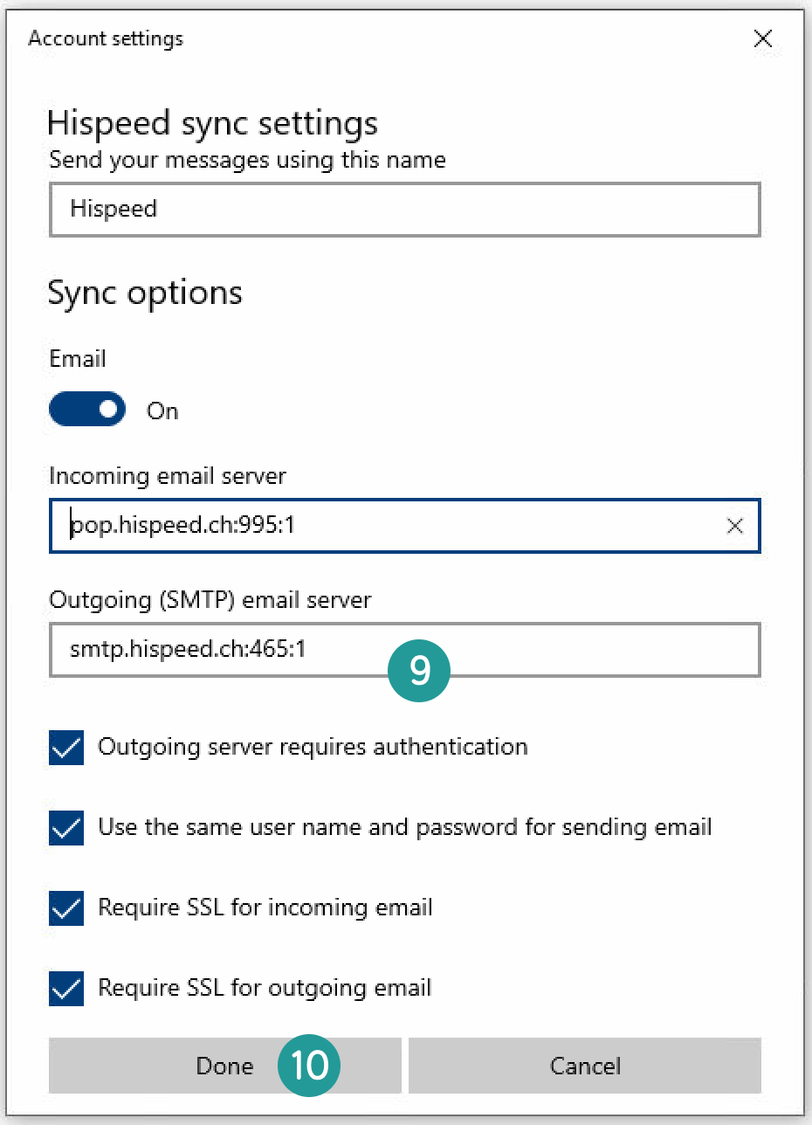The height and width of the screenshot is (1125, 812).
Task: Click the Send your messages using this name label
Action: pos(248,160)
